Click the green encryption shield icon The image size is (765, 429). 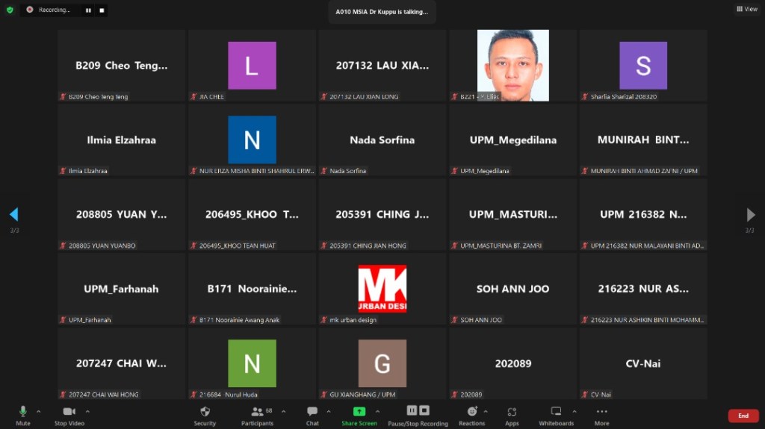(10, 10)
